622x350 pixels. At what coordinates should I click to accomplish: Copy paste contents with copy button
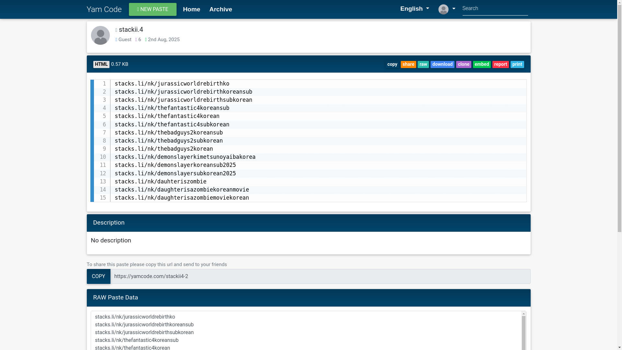click(x=392, y=64)
